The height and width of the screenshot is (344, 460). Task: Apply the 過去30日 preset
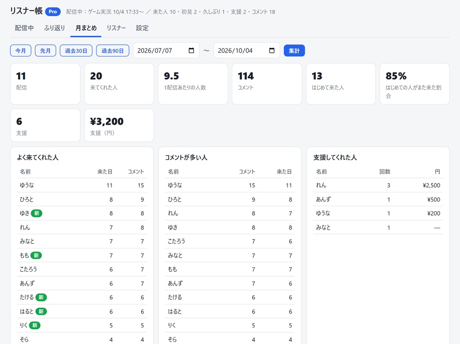76,51
